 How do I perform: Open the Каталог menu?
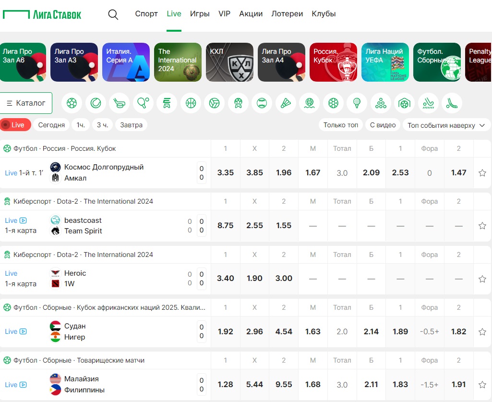[x=26, y=103]
